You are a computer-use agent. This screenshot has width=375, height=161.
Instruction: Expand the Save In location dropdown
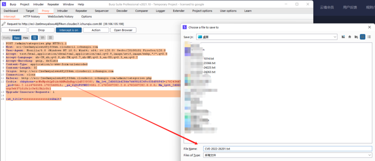pyautogui.click(x=335, y=37)
